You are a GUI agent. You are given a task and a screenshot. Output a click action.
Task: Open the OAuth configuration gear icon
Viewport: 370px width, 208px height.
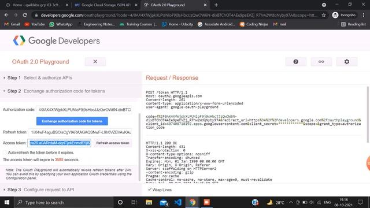tap(347, 62)
